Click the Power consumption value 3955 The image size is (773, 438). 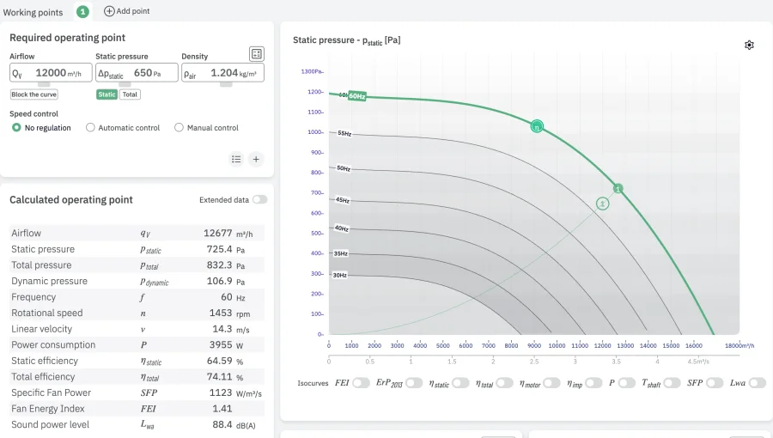pyautogui.click(x=221, y=345)
